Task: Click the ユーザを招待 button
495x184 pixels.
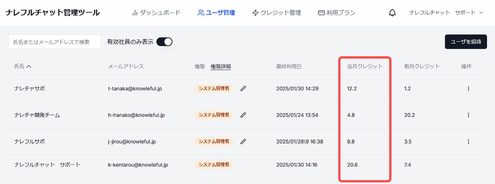Action: [x=466, y=42]
